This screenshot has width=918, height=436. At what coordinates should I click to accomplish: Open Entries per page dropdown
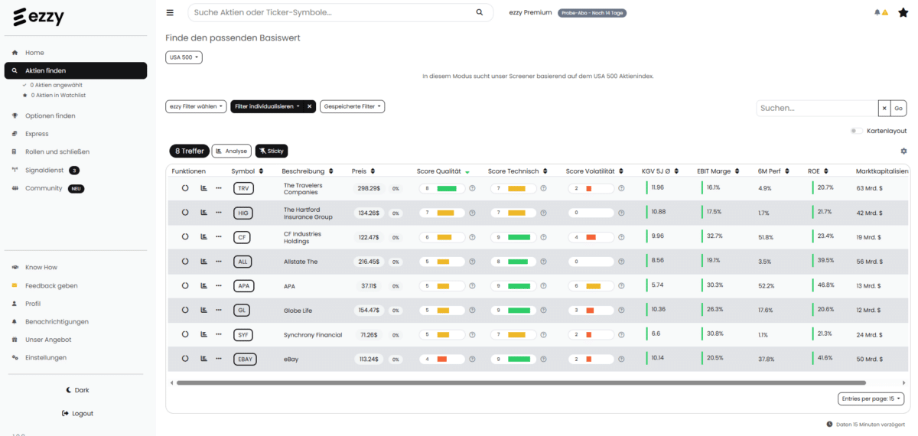pos(871,399)
